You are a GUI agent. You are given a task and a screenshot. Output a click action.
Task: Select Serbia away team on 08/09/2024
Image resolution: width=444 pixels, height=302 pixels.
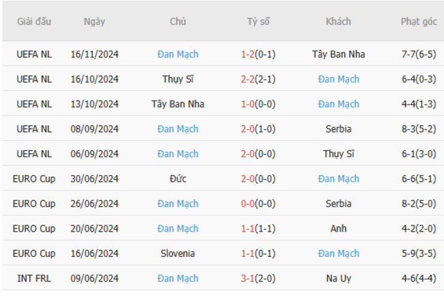338,129
